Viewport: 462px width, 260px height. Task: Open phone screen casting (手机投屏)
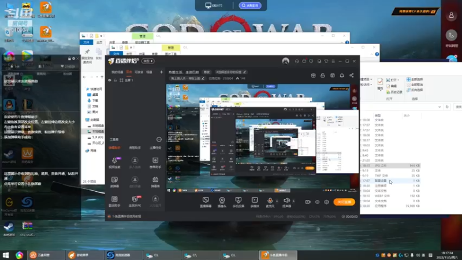[239, 202]
